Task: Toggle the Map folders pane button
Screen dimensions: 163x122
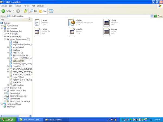Action: tap(43, 11)
